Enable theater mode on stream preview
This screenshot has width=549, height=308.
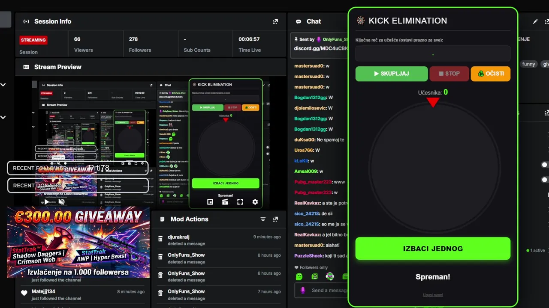225,202
